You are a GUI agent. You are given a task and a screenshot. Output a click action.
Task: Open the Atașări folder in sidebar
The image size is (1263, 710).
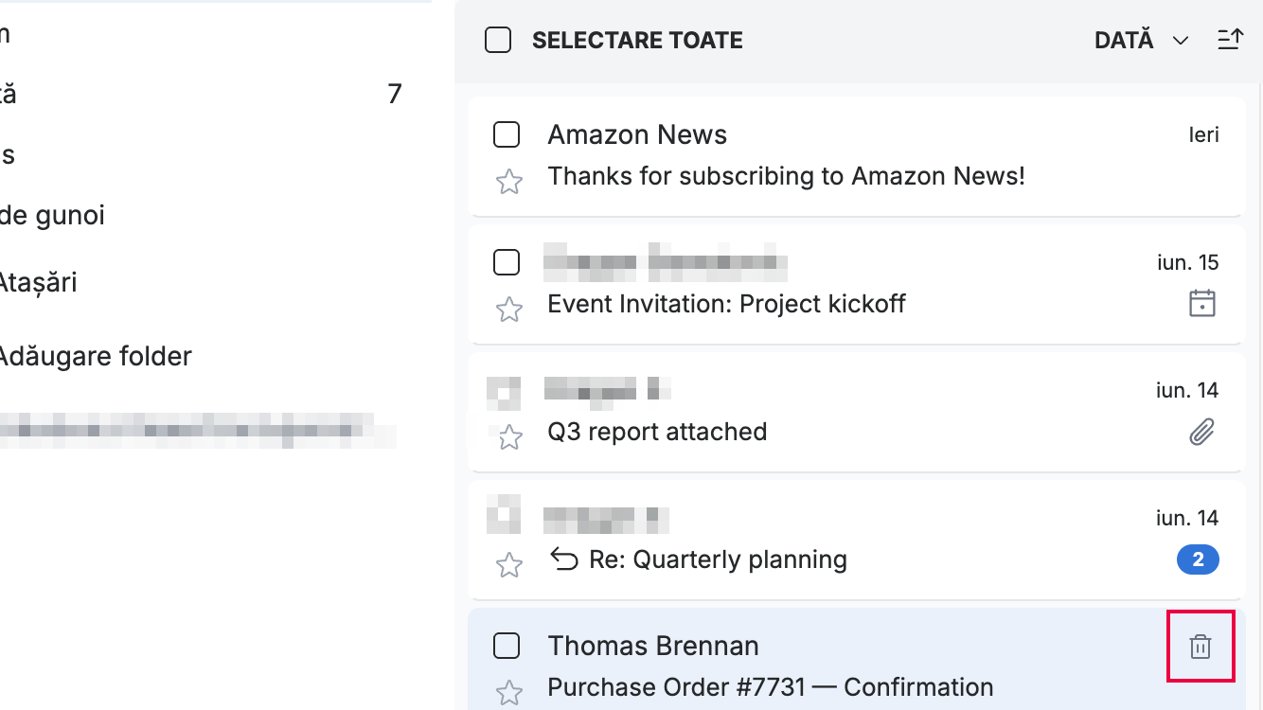(x=36, y=282)
